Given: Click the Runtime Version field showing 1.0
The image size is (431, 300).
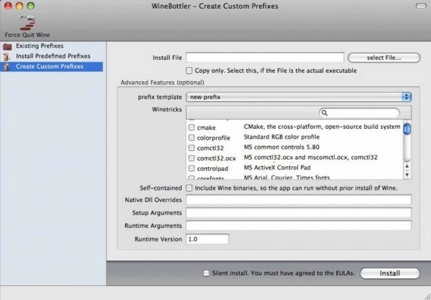Looking at the screenshot, I should coord(207,239).
